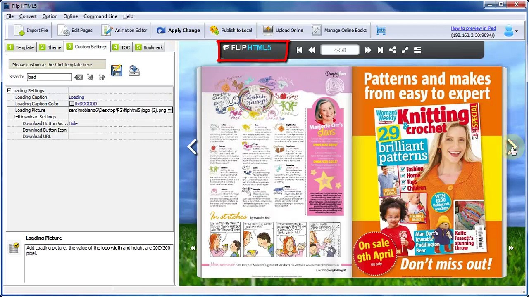Jump to last page in viewer toolbar
529x297 pixels.
(380, 50)
